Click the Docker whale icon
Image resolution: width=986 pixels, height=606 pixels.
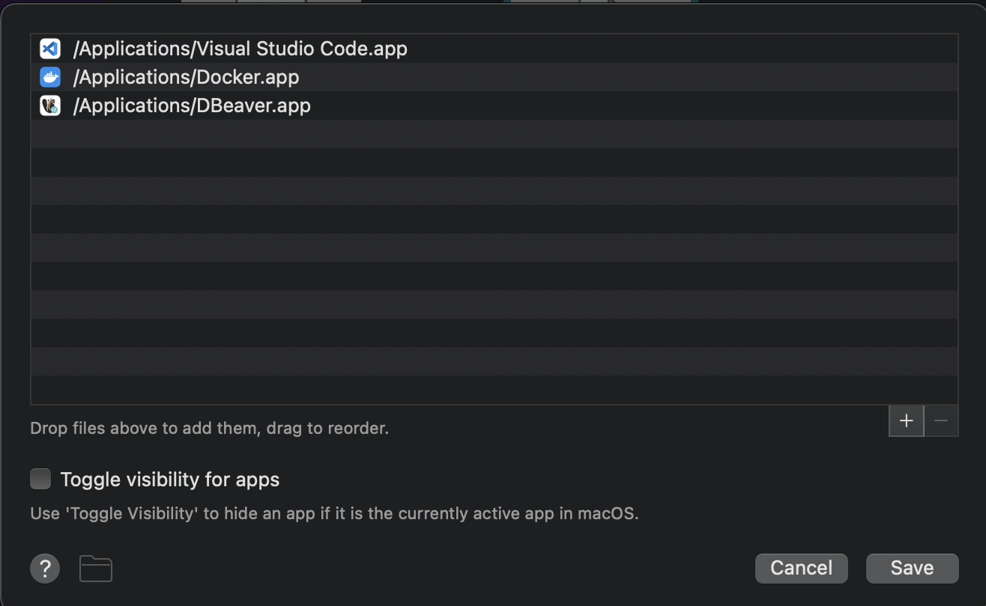tap(50, 77)
